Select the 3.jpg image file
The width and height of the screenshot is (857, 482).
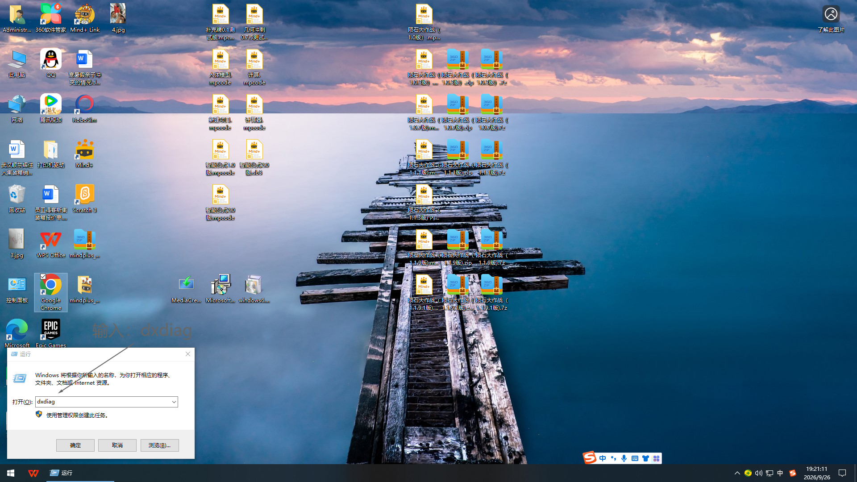point(17,244)
